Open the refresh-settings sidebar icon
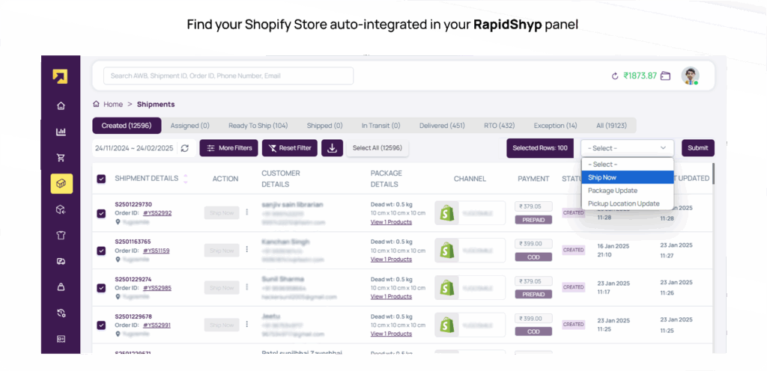This screenshot has height=371, width=767. (61, 313)
